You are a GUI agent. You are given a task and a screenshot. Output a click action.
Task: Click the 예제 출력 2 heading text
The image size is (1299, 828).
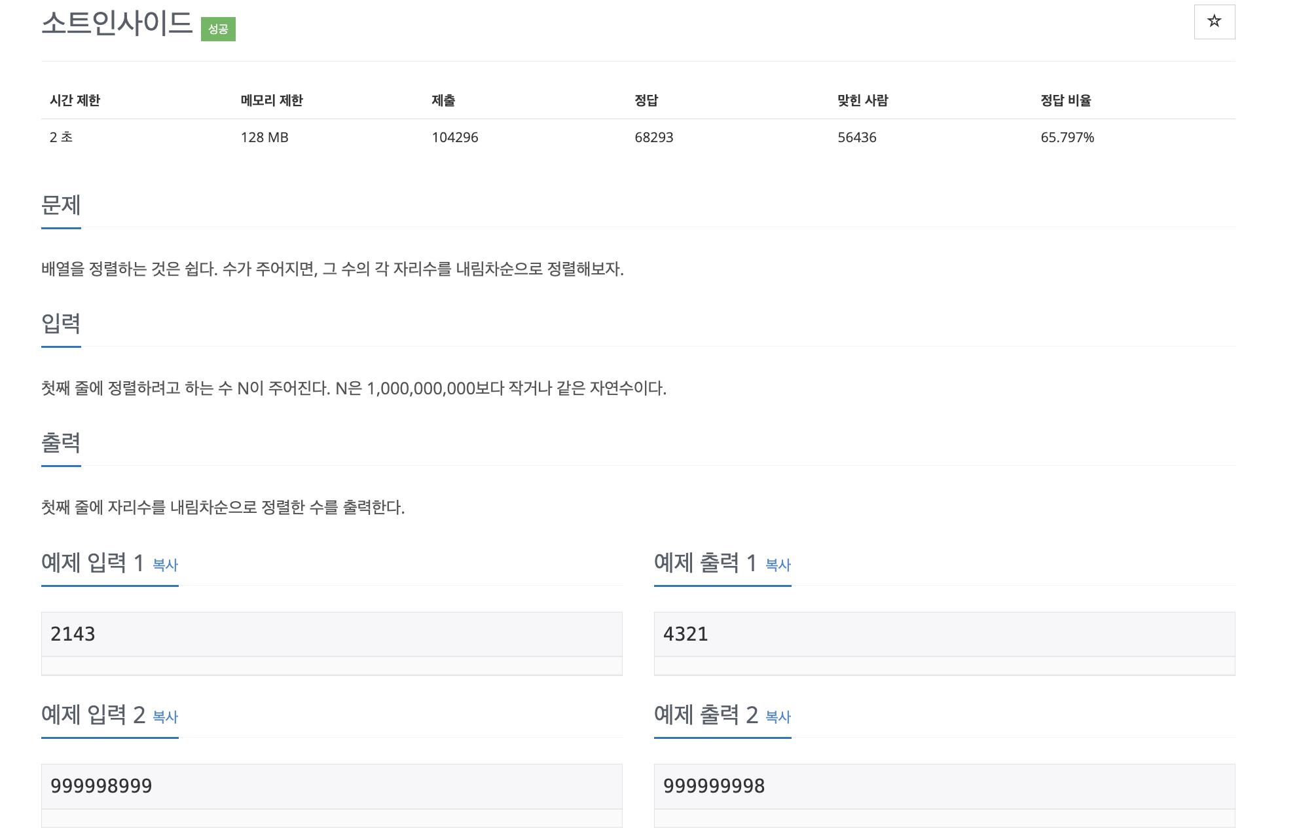coord(705,715)
